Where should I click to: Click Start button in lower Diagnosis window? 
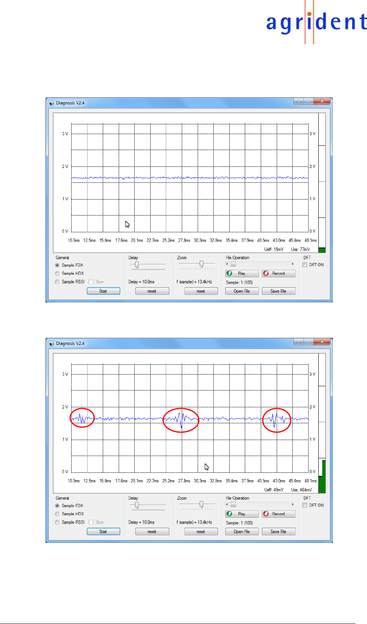point(103,532)
